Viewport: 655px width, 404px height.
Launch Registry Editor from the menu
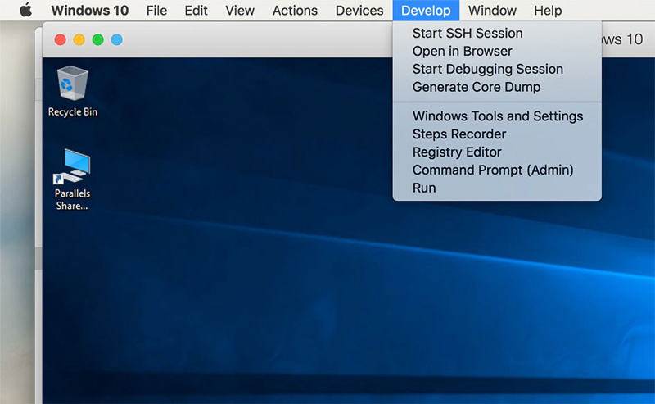[x=497, y=152]
